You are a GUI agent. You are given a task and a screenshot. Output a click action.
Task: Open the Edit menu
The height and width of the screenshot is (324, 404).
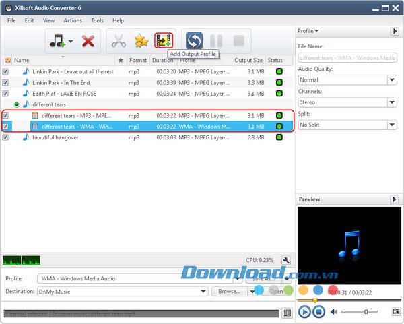tap(29, 20)
